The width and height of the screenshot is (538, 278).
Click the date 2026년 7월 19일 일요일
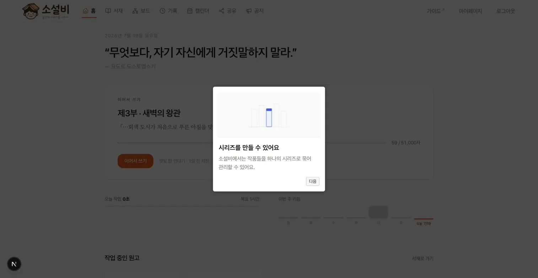[x=131, y=35]
